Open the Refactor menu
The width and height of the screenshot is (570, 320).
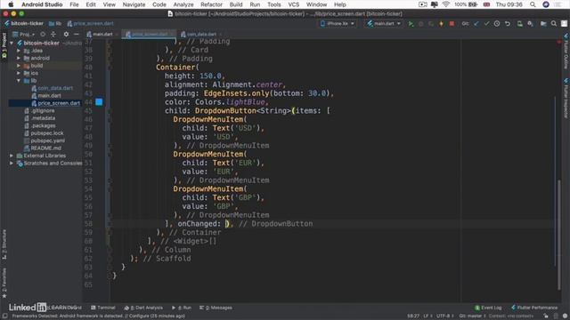[211, 4]
